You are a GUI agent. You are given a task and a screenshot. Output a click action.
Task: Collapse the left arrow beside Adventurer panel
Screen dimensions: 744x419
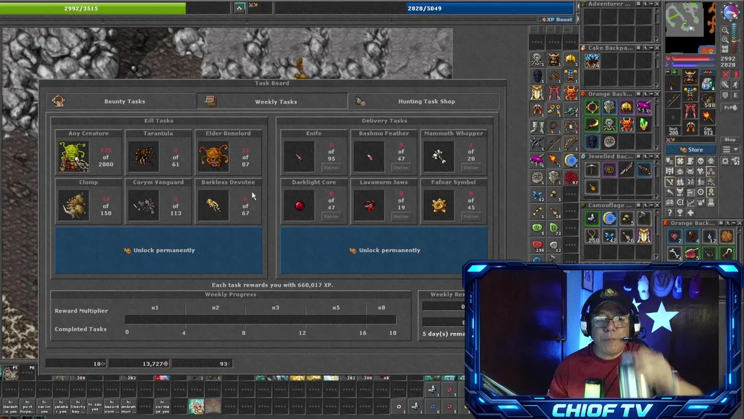[578, 6]
